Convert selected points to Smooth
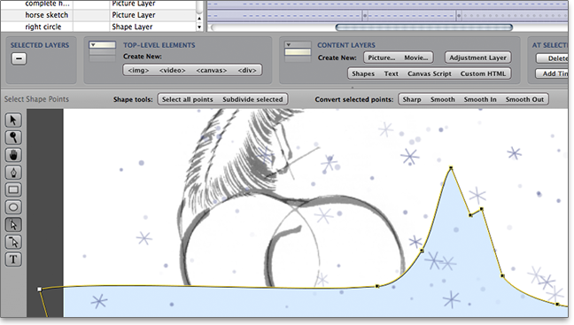Viewport: 574px width, 325px height. tap(443, 99)
